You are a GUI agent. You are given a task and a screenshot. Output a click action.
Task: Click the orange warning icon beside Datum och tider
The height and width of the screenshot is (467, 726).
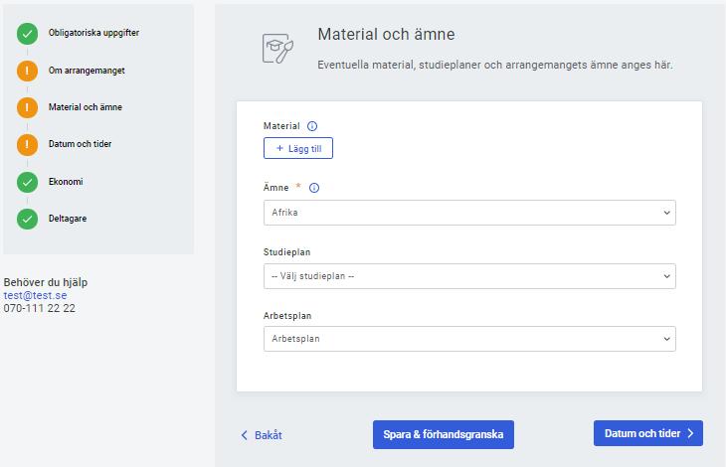point(27,144)
